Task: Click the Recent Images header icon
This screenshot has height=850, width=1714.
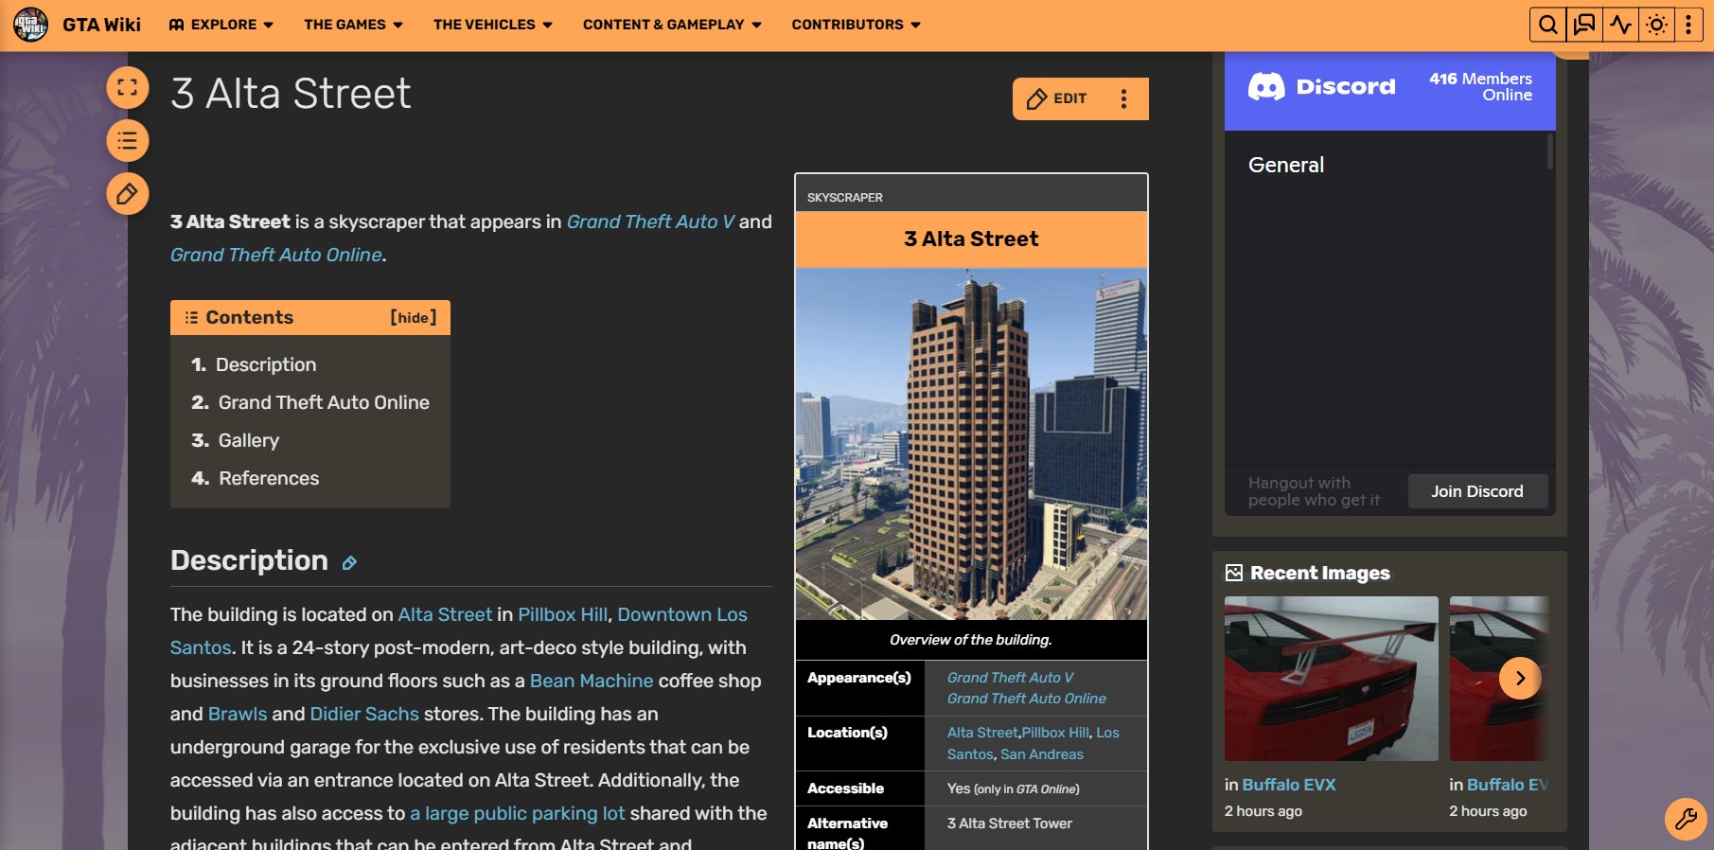Action: point(1234,573)
